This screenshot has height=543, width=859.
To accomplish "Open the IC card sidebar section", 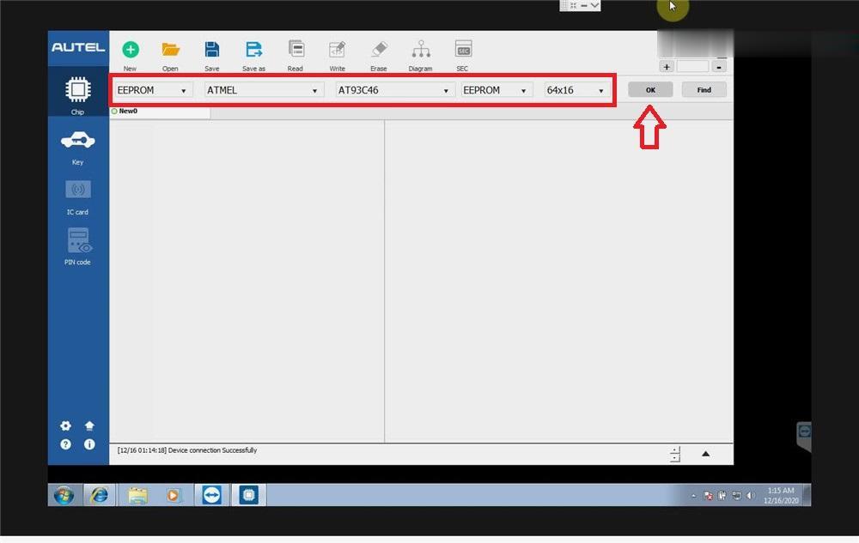I will click(x=78, y=196).
